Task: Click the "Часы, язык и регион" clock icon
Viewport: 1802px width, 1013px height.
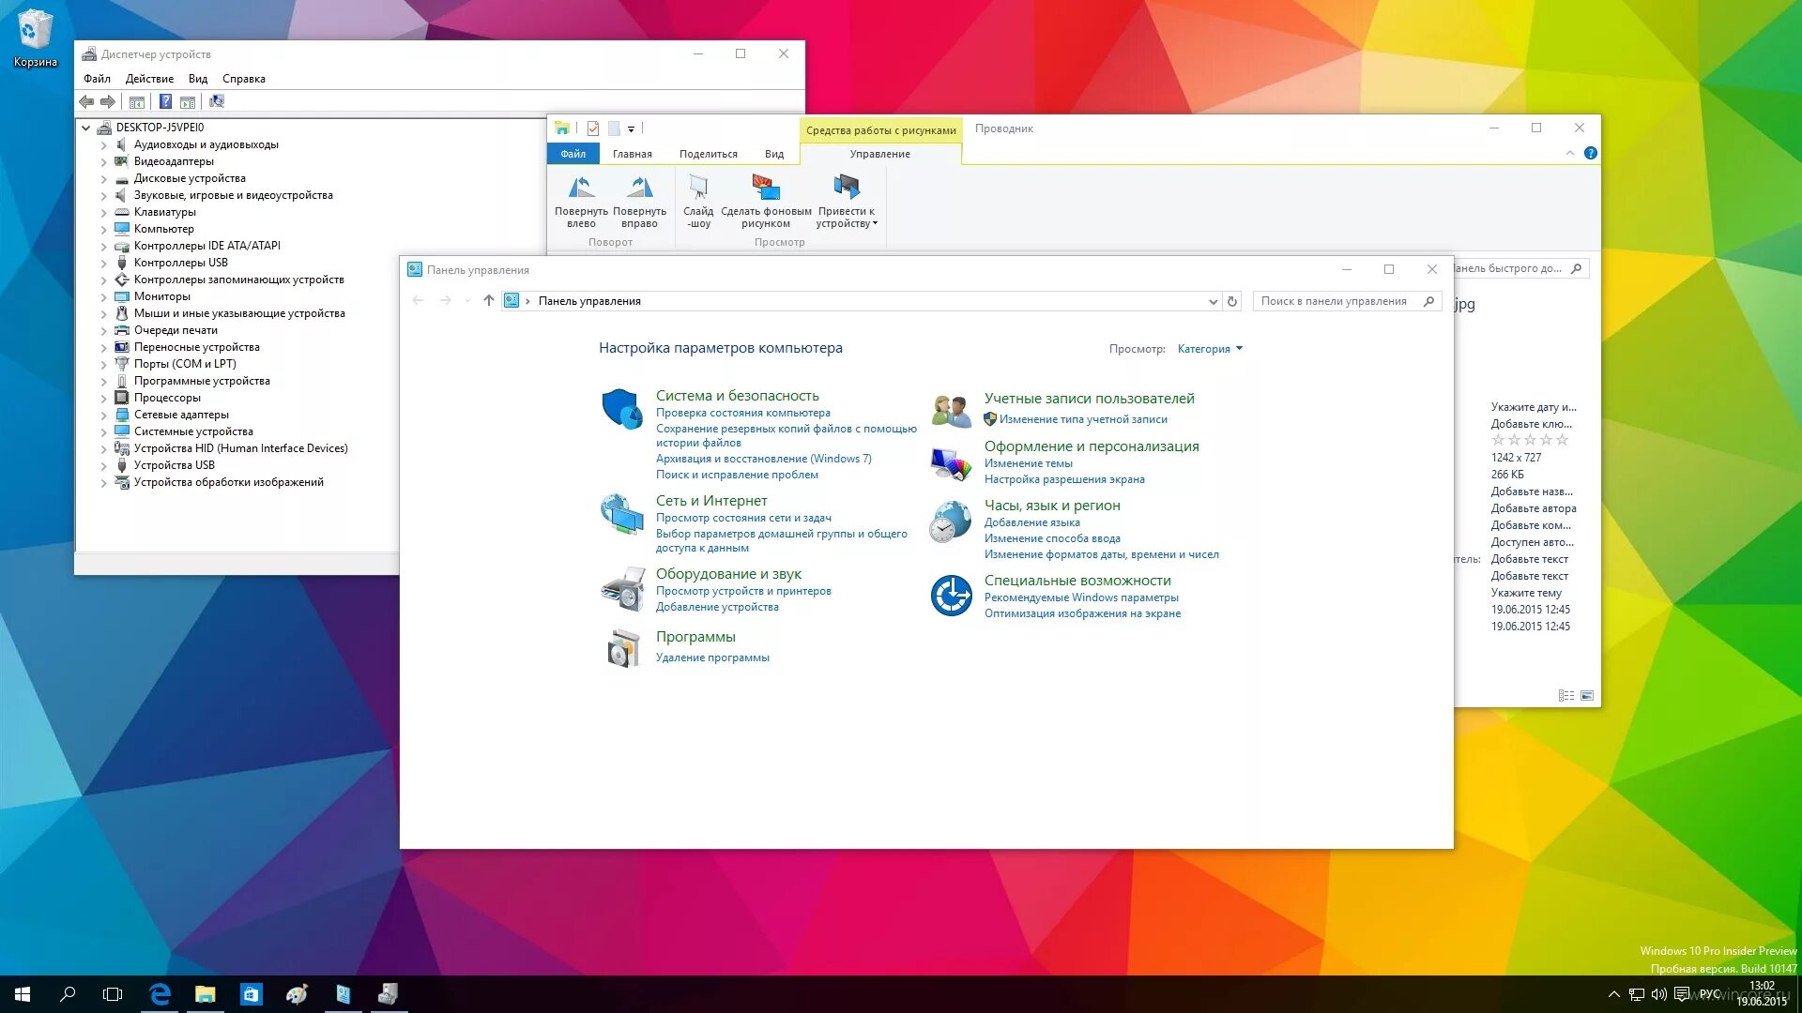Action: point(949,522)
